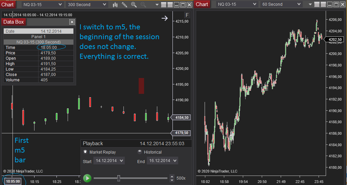Viewport: 347px width, 185px height.
Task: Expand the 60 Second interval dropdown
Action: click(x=281, y=4)
